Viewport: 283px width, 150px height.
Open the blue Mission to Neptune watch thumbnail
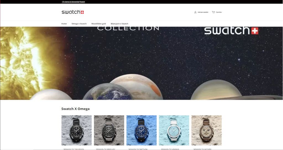coord(141,130)
